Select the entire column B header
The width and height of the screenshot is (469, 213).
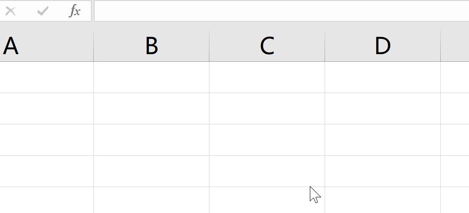152,46
